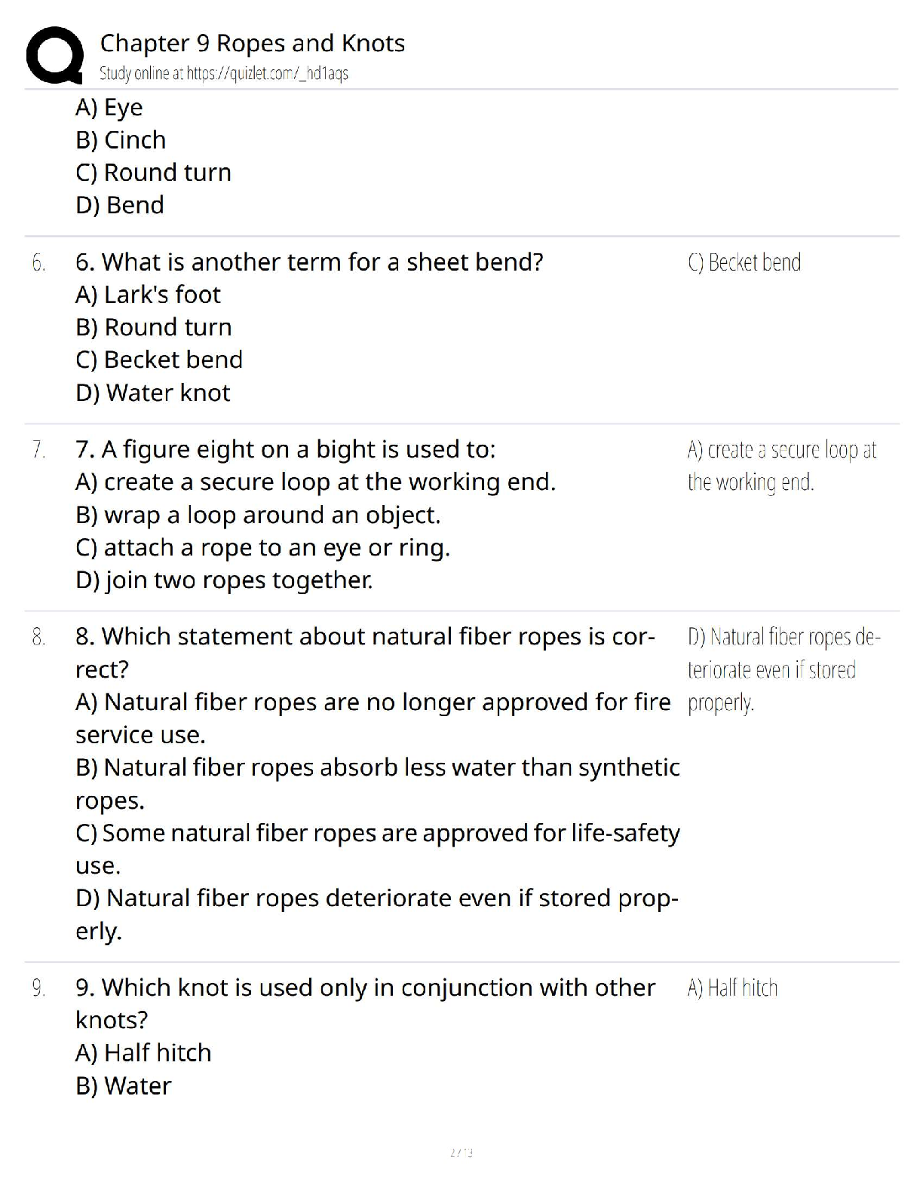923x1194 pixels.
Task: Pick D) Water knot option
Action: tap(153, 393)
